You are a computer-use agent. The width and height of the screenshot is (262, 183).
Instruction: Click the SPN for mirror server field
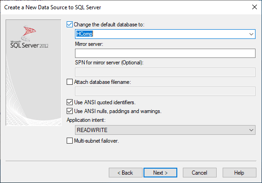click(165, 72)
